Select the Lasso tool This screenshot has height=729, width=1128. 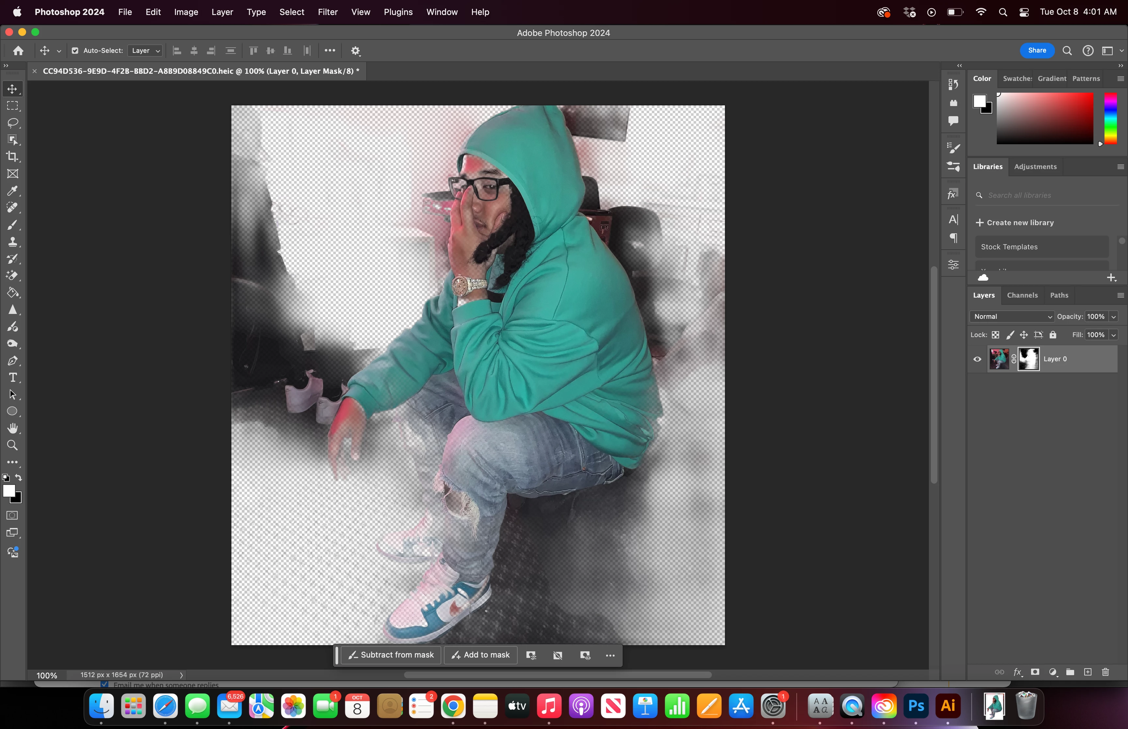pyautogui.click(x=13, y=123)
